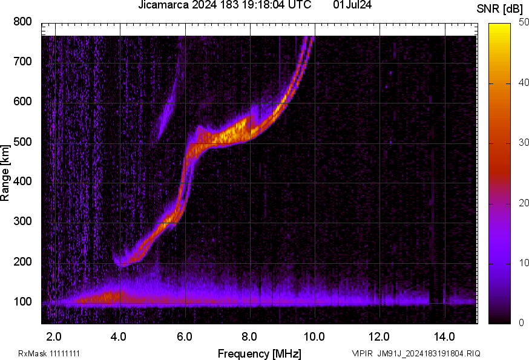
Task: Click the frequency axis tick '10.0'
Action: 314,337
